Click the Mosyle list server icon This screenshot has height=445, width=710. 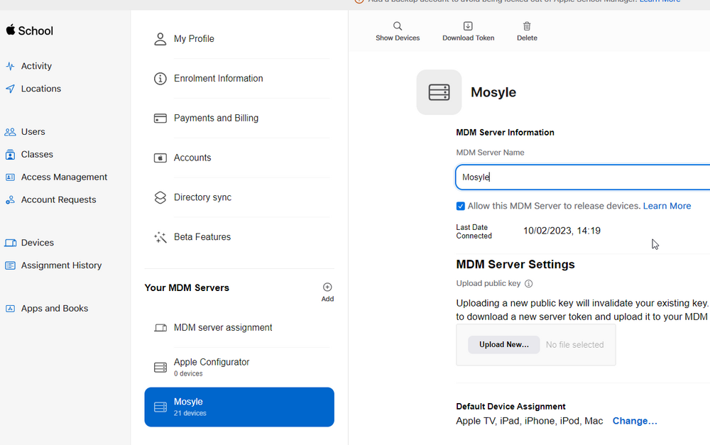[160, 407]
